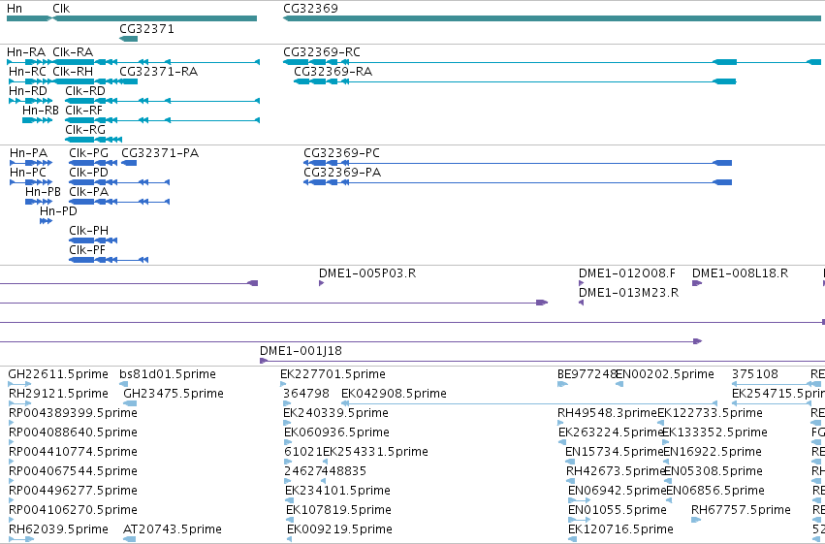This screenshot has width=825, height=544.
Task: Select the DME1-012O08.F BAC end label
Action: tap(627, 273)
